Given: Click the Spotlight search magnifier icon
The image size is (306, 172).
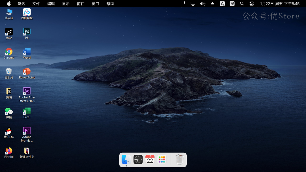Looking at the screenshot, I should pos(242,3).
